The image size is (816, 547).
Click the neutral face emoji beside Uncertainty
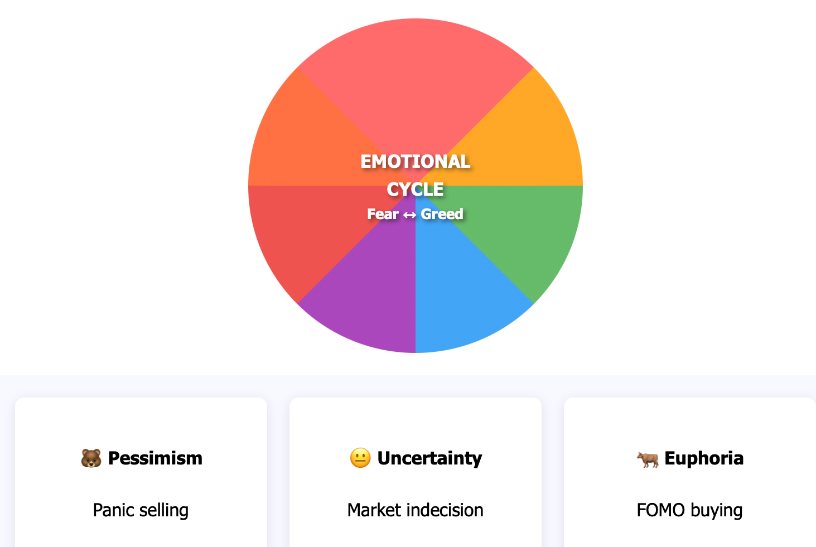360,458
